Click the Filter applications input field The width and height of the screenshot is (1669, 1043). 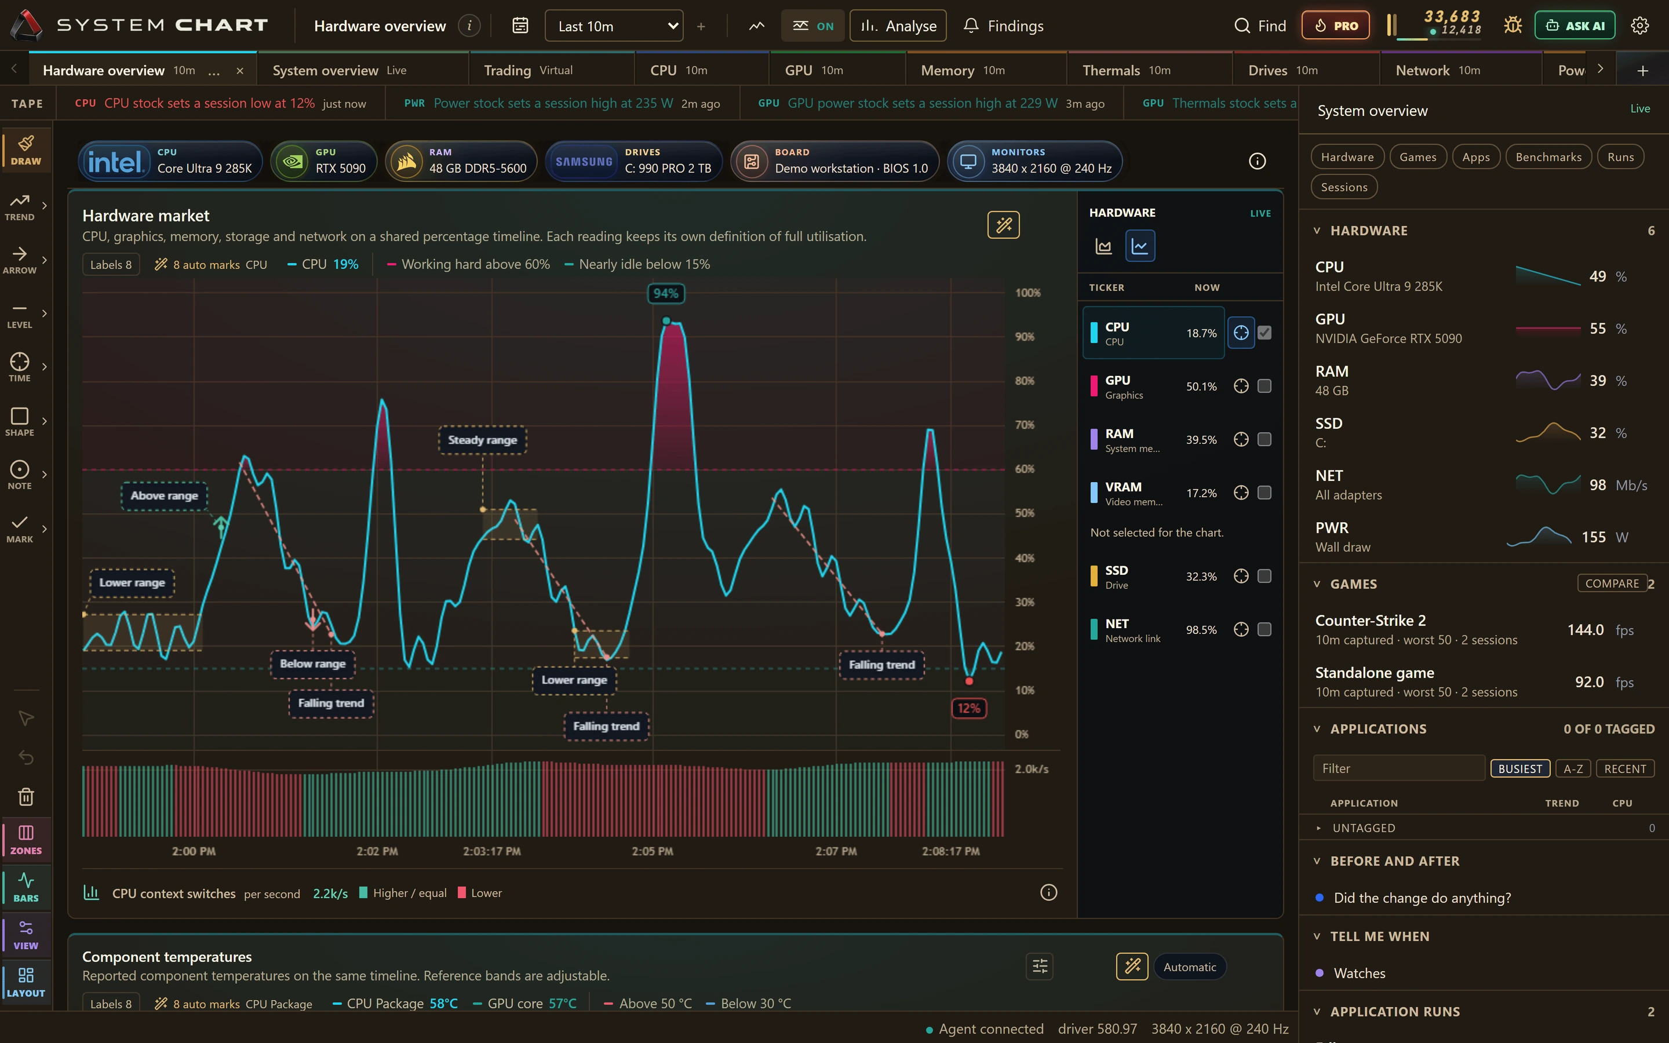pos(1398,768)
